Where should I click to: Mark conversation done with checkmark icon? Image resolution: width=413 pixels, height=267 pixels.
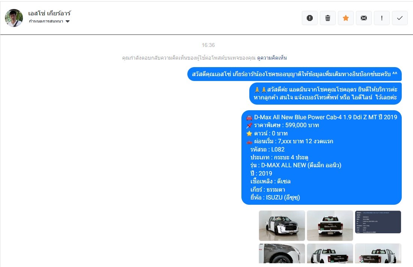coord(400,18)
